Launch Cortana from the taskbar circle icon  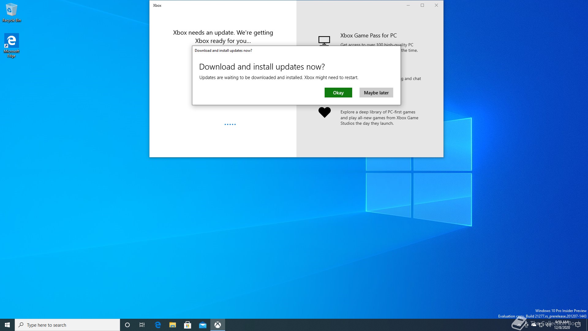point(127,325)
